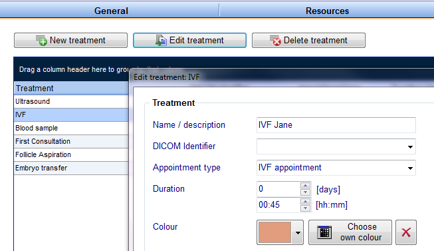Screen dimensions: 434x251
Task: Click Choose own colour button
Action: pos(350,232)
